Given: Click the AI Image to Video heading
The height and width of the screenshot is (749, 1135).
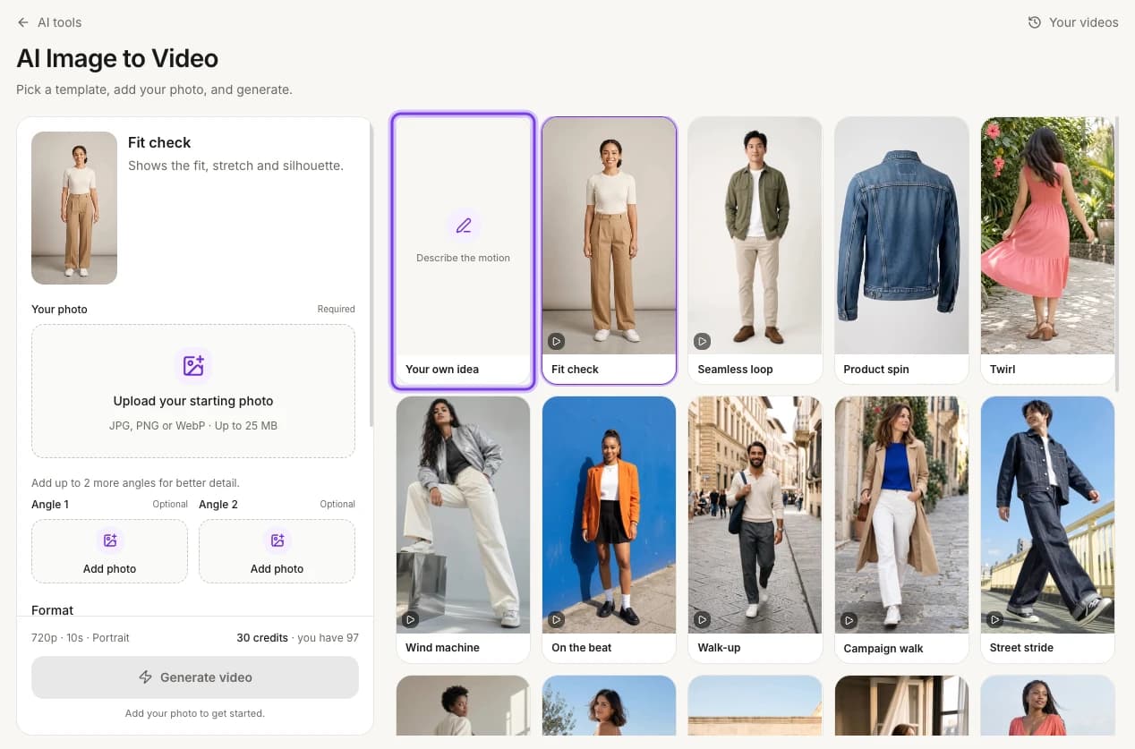Looking at the screenshot, I should pos(117,58).
